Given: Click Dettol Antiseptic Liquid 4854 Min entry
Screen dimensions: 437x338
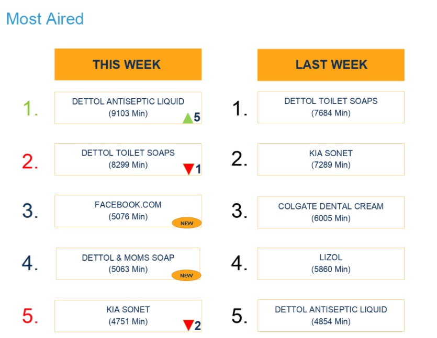Looking at the screenshot, I should (x=331, y=315).
